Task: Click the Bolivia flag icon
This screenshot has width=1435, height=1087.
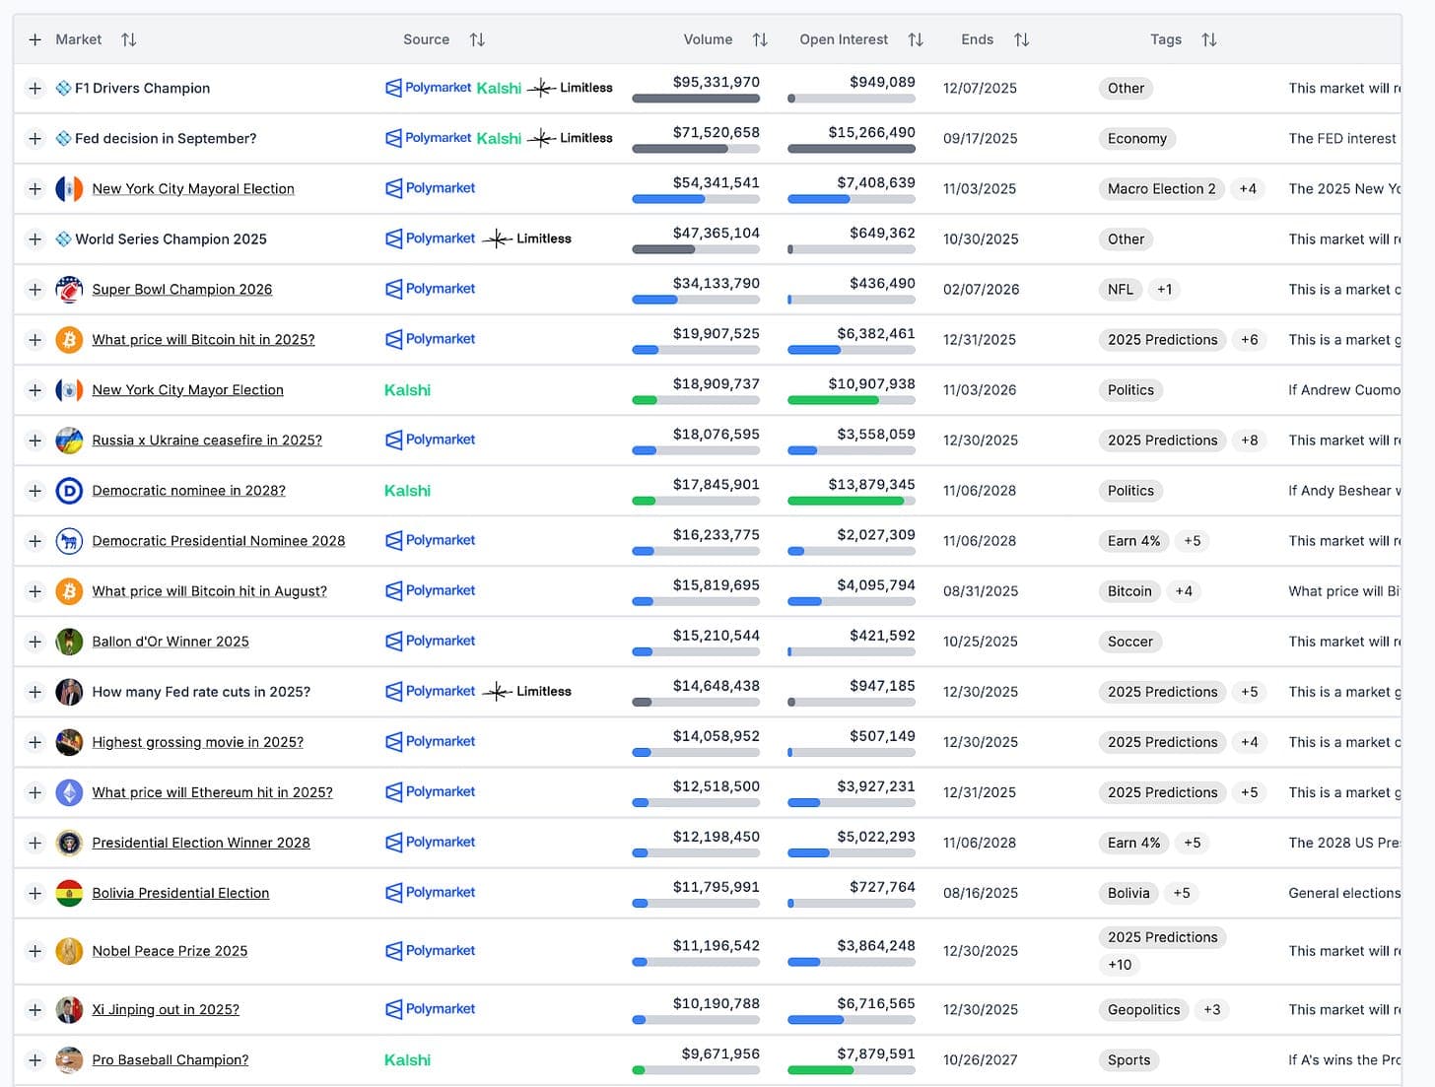Action: point(69,893)
